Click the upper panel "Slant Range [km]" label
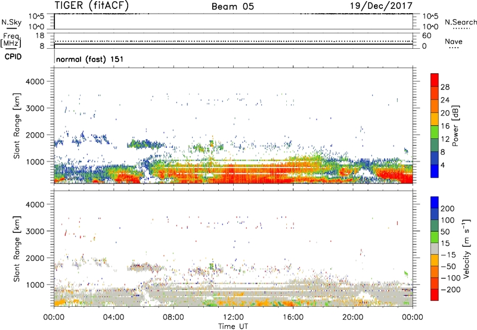477x330 pixels. point(17,126)
